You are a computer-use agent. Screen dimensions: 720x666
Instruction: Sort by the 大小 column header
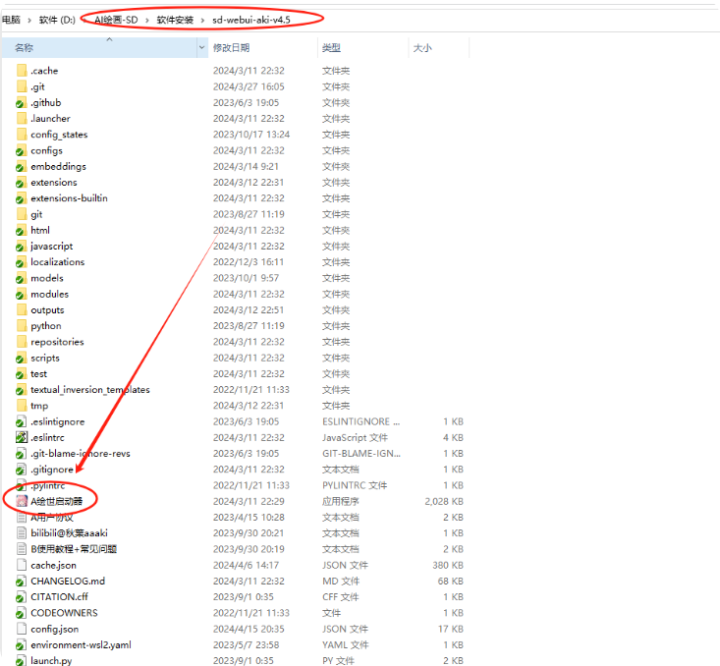coord(438,48)
